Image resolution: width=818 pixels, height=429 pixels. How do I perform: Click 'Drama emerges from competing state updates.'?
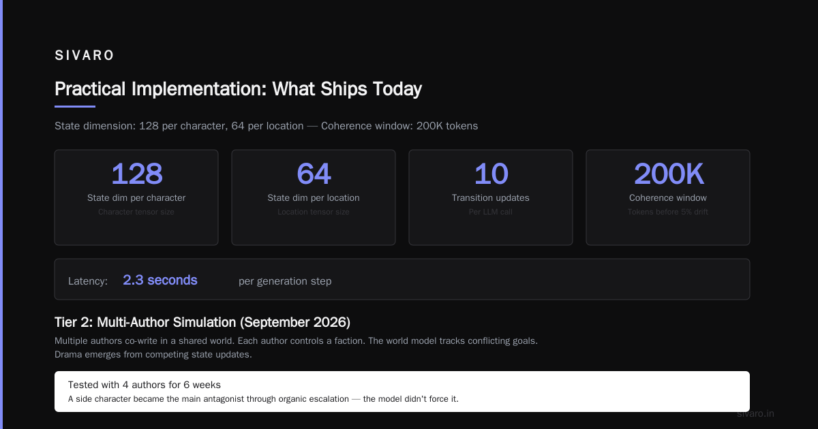click(153, 354)
